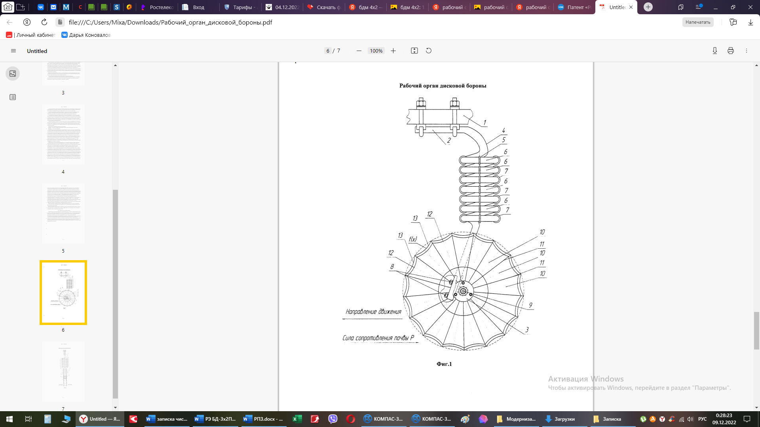Open Дарья Коновалова bookmark

(86, 35)
